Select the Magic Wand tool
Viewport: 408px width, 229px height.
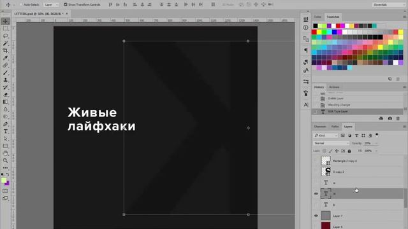point(6,43)
